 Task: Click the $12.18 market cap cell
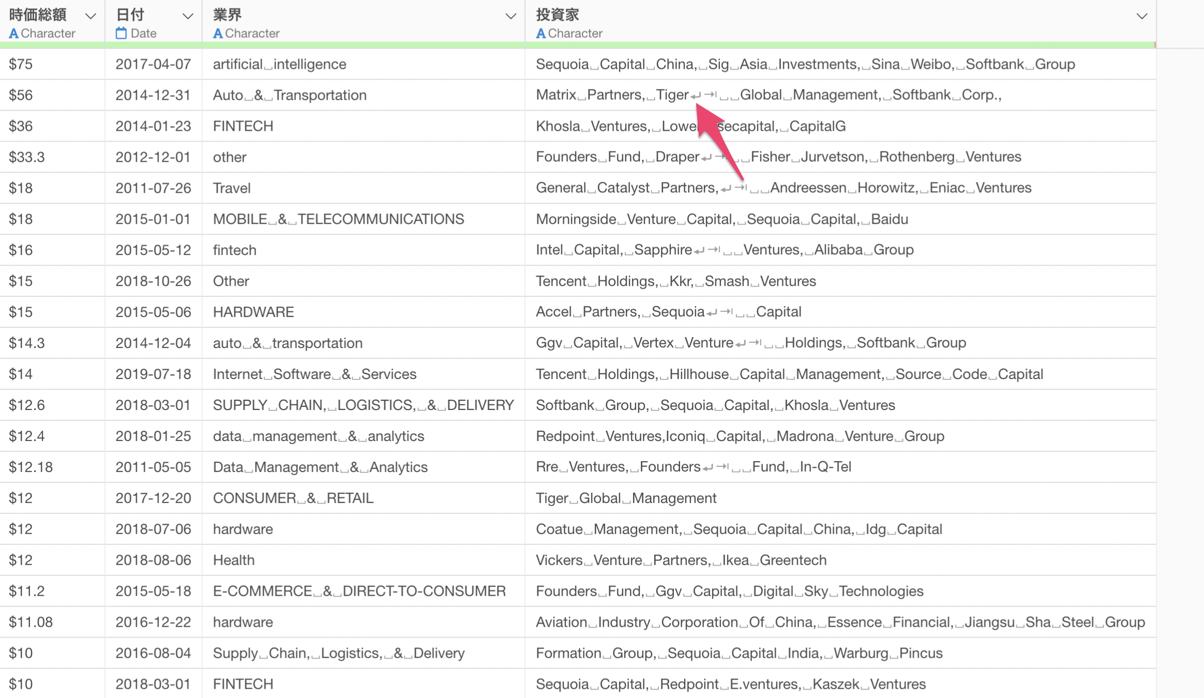52,467
